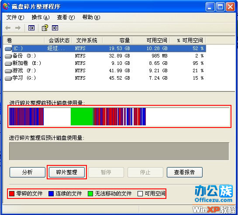Sort by the 卷 column header
Image resolution: width=238 pixels, height=215 pixels.
24,40
